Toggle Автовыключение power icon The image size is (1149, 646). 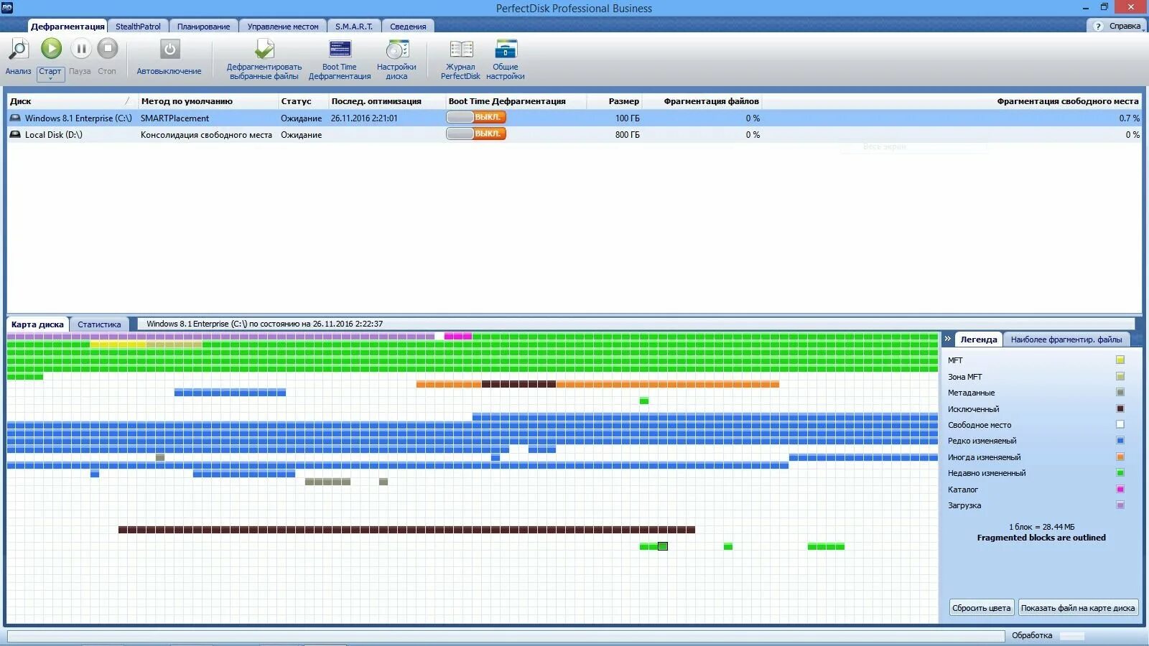[169, 50]
